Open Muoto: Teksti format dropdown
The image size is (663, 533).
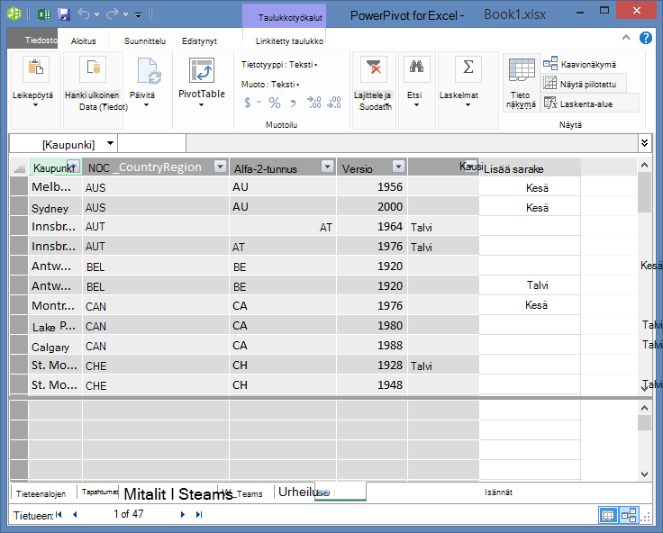270,85
